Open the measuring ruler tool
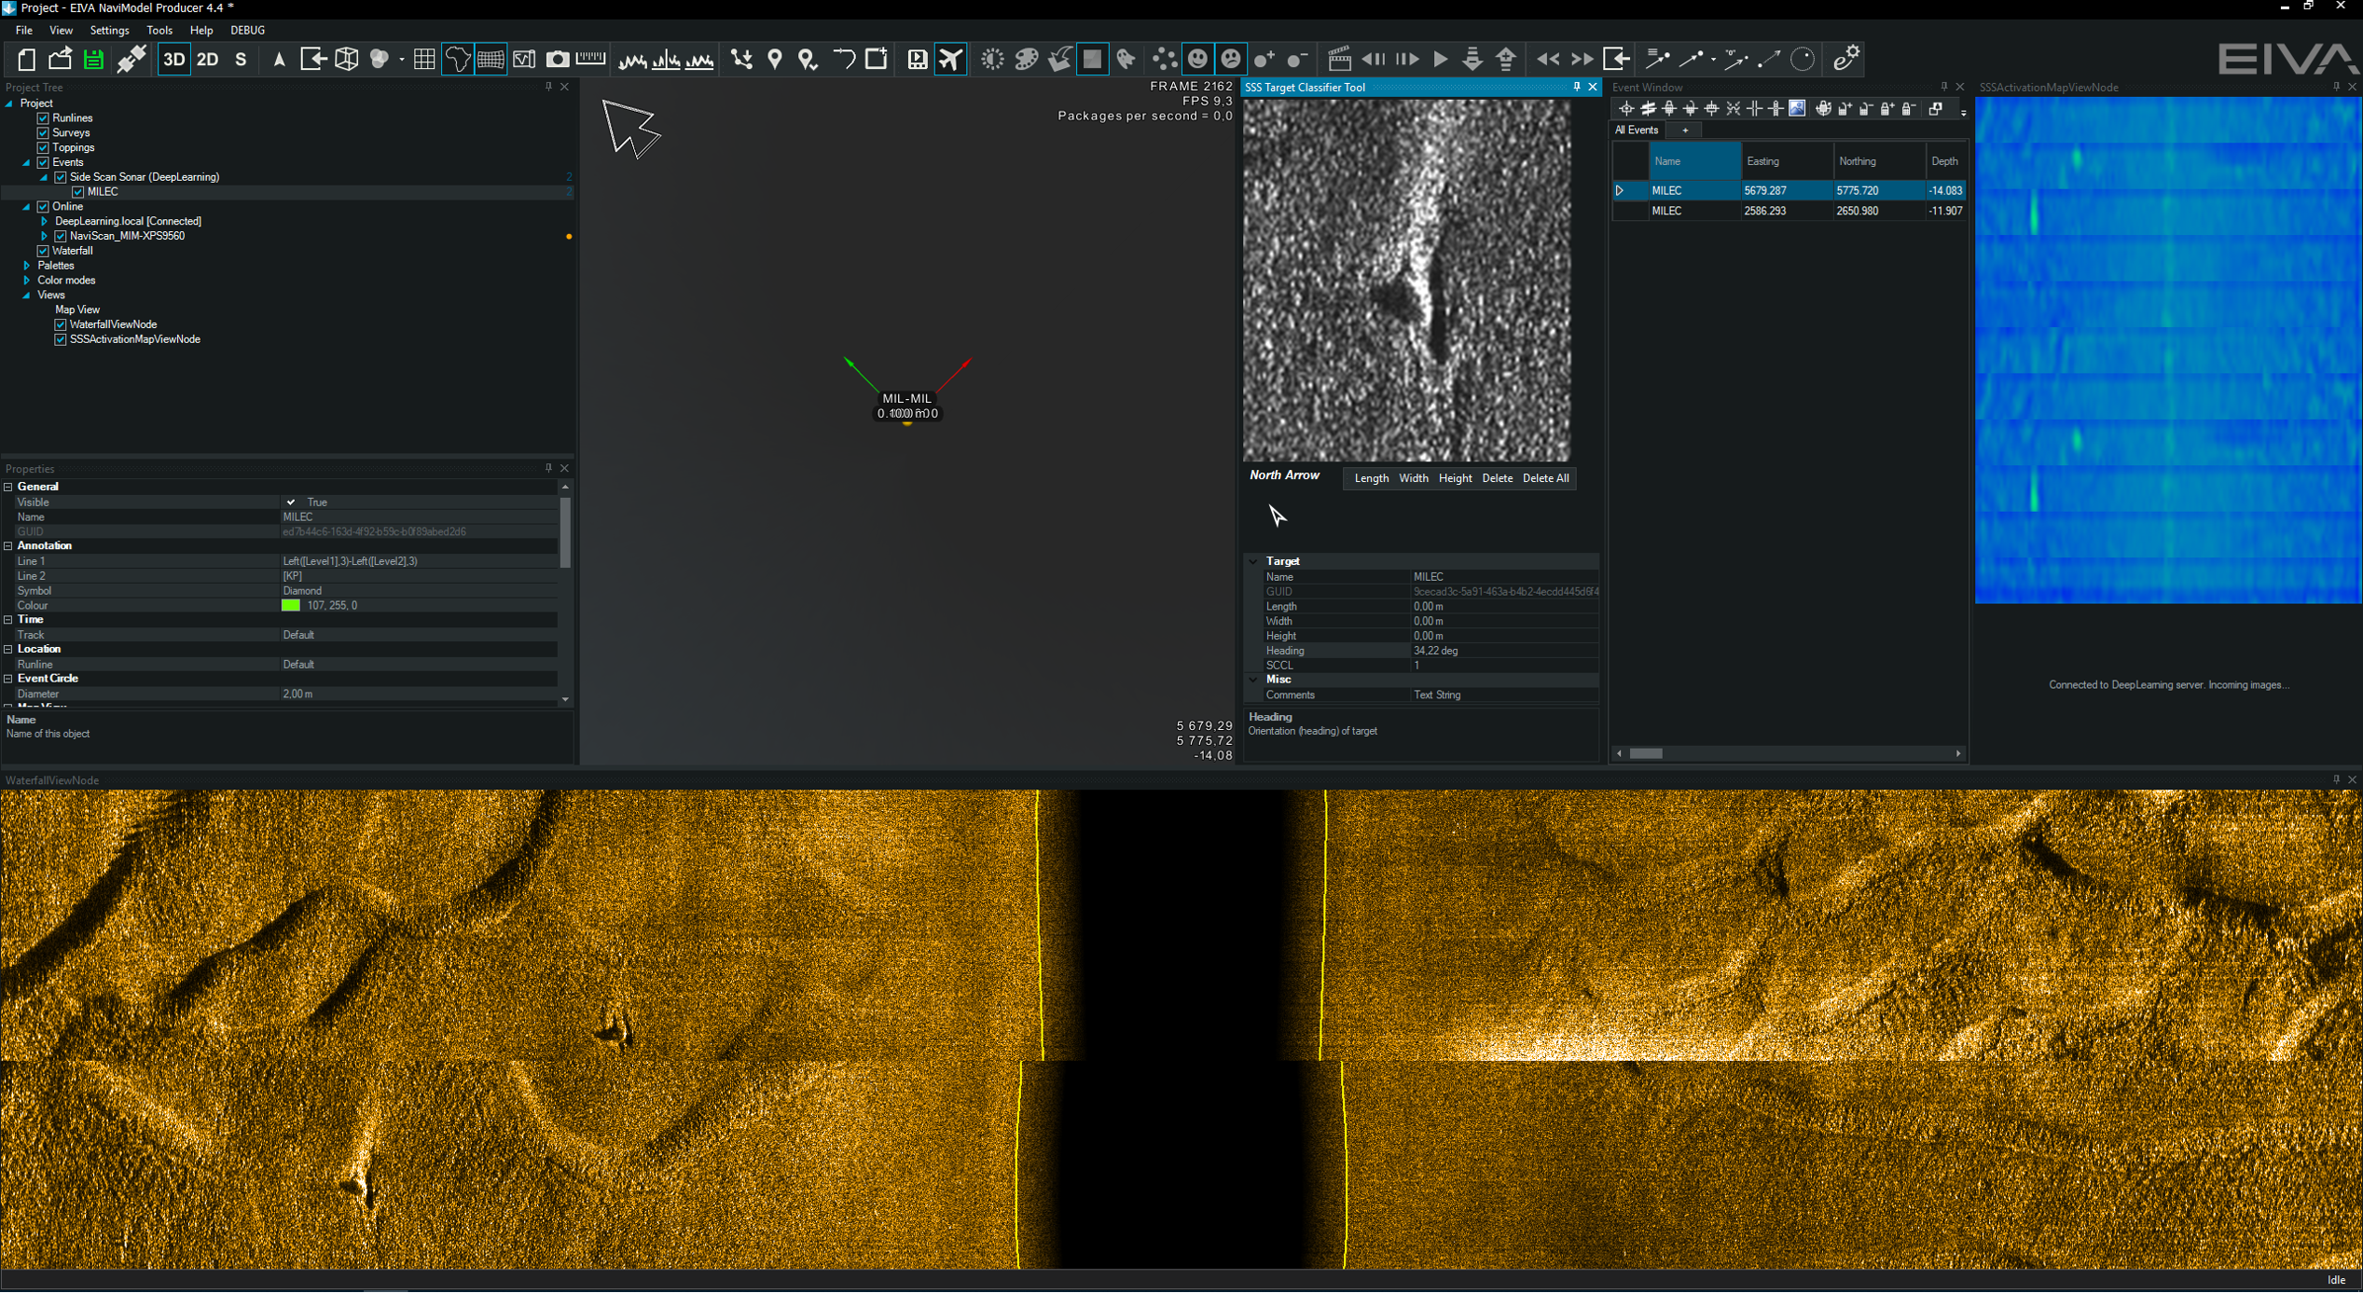The image size is (2363, 1293). pos(589,59)
